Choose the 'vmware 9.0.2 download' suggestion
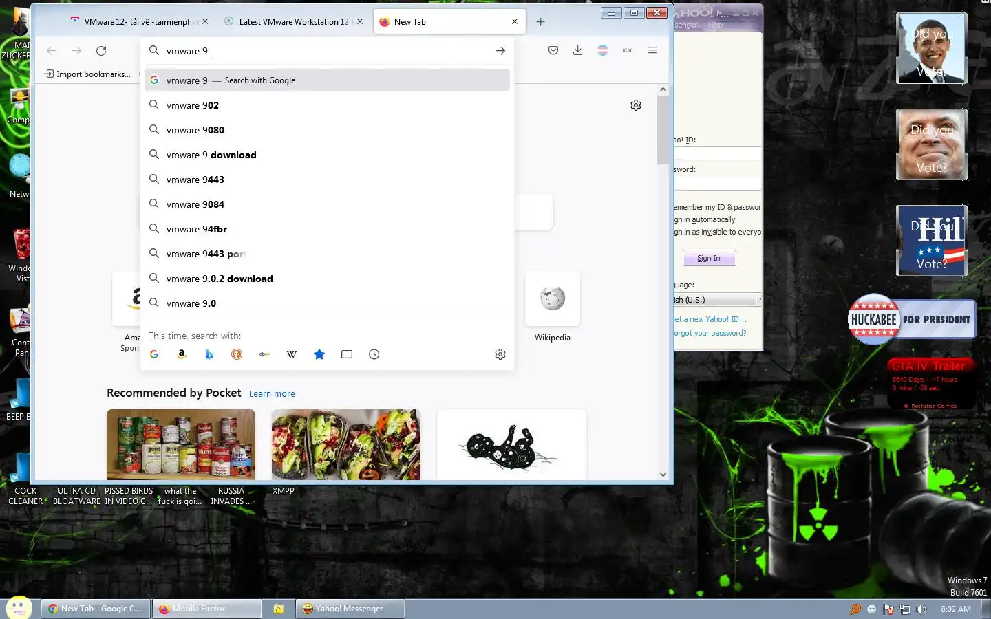Viewport: 991px width, 619px height. click(327, 279)
